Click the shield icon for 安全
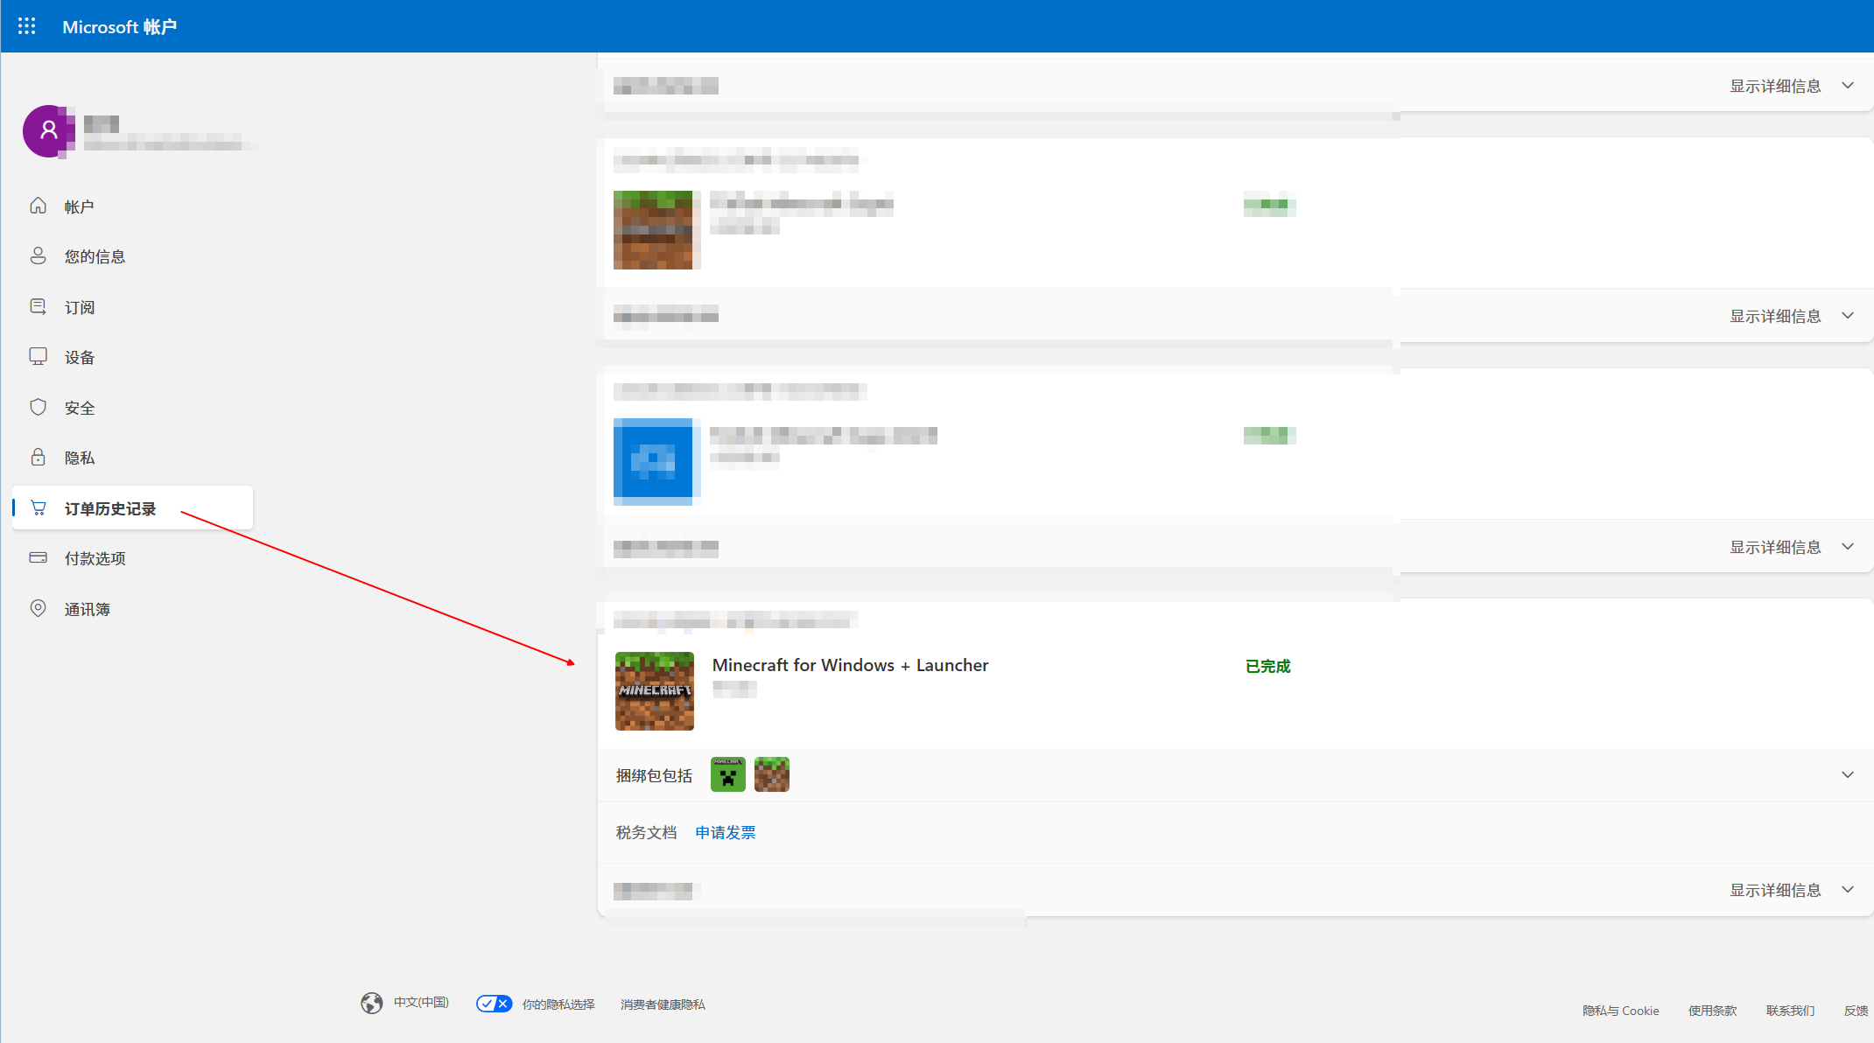The width and height of the screenshot is (1874, 1043). 38,407
